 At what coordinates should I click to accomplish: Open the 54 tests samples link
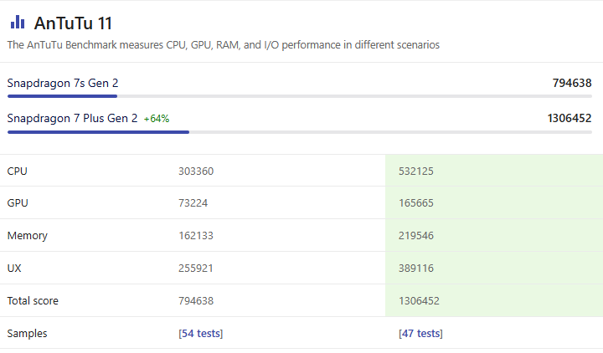coord(200,334)
